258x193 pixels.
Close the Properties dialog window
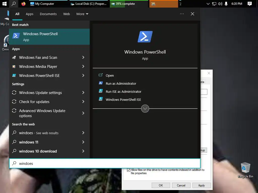point(209,73)
